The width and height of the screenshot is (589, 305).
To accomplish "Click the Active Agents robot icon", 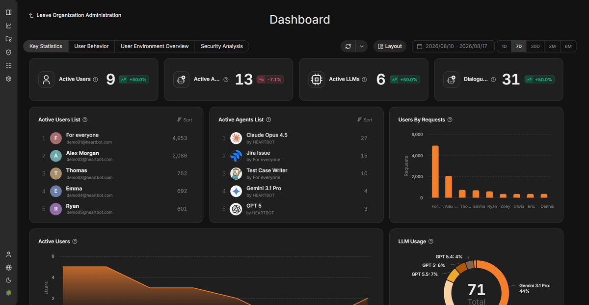I will pos(181,80).
